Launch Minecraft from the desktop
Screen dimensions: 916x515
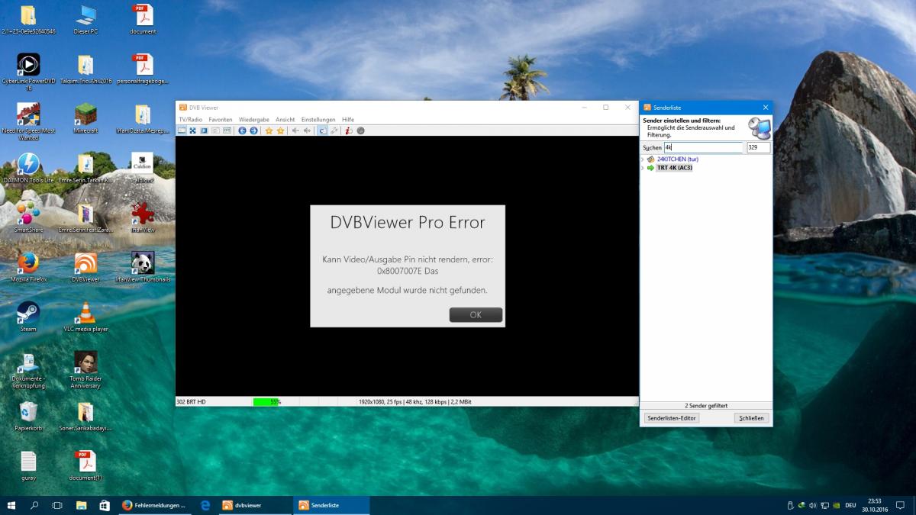coord(85,119)
